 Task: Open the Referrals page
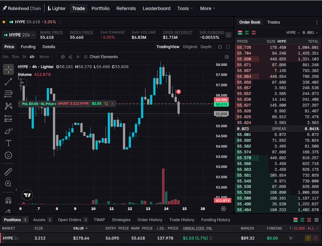pos(126,9)
